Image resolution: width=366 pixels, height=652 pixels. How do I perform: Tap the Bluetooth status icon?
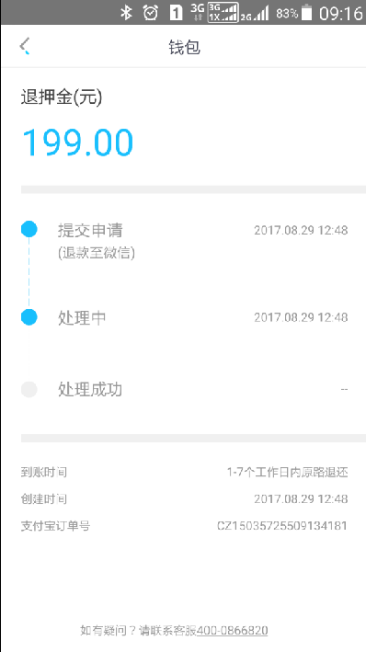(x=126, y=13)
